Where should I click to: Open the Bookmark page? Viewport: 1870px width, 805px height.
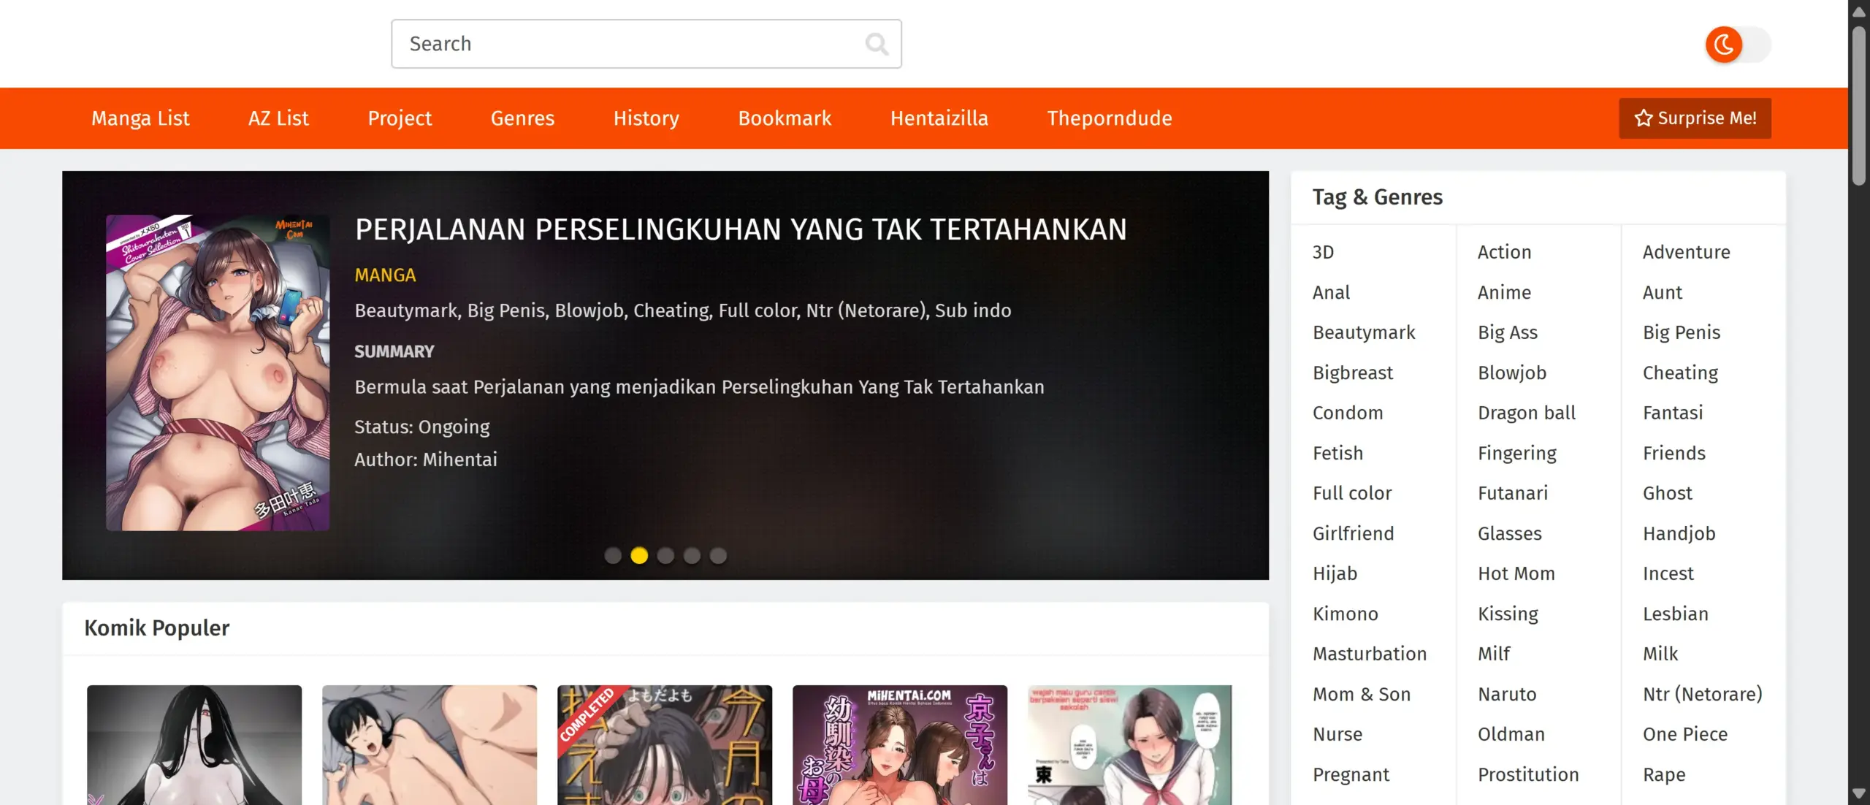[x=785, y=118]
